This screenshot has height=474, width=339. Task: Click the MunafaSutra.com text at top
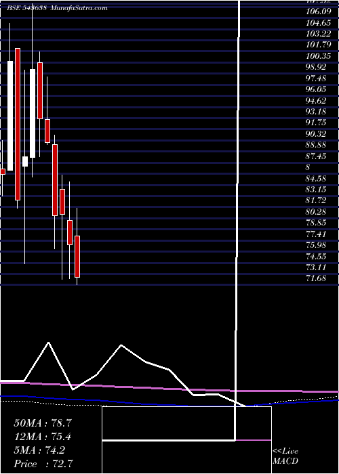79,8
